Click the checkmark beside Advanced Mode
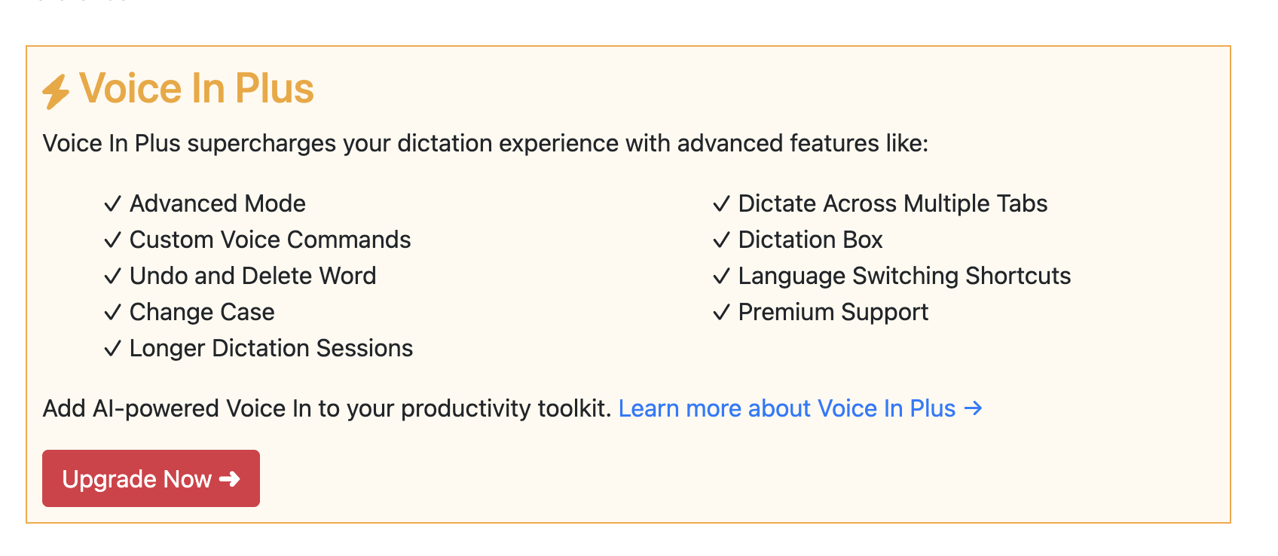 pos(112,203)
